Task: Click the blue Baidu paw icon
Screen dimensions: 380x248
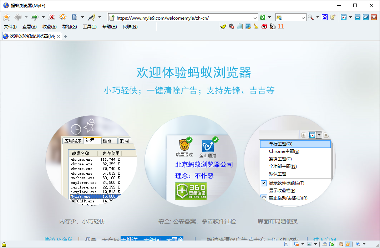Action: (x=324, y=17)
